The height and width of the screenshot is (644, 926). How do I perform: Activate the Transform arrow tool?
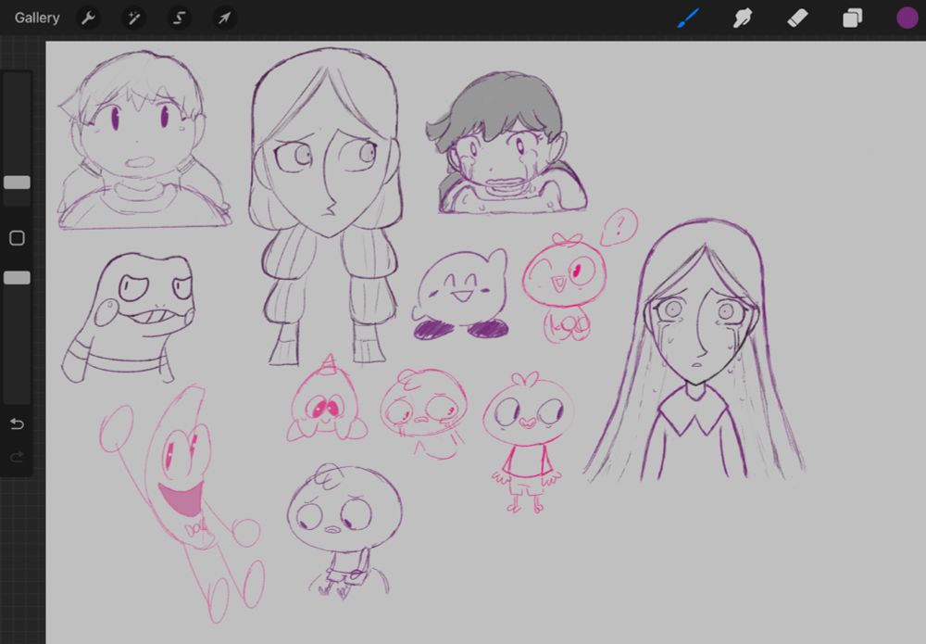tap(224, 19)
